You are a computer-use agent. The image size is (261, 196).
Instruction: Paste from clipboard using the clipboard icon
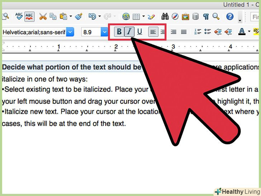(63, 17)
